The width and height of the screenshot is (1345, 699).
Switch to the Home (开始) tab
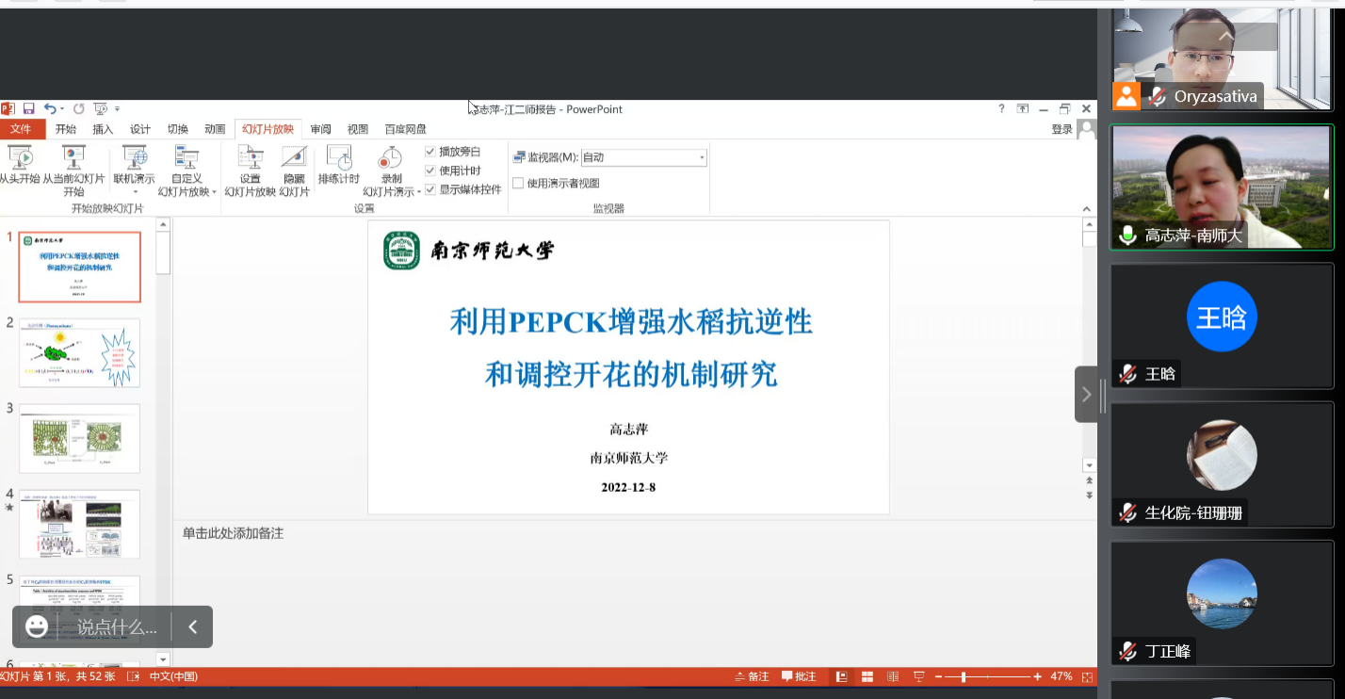coord(66,129)
